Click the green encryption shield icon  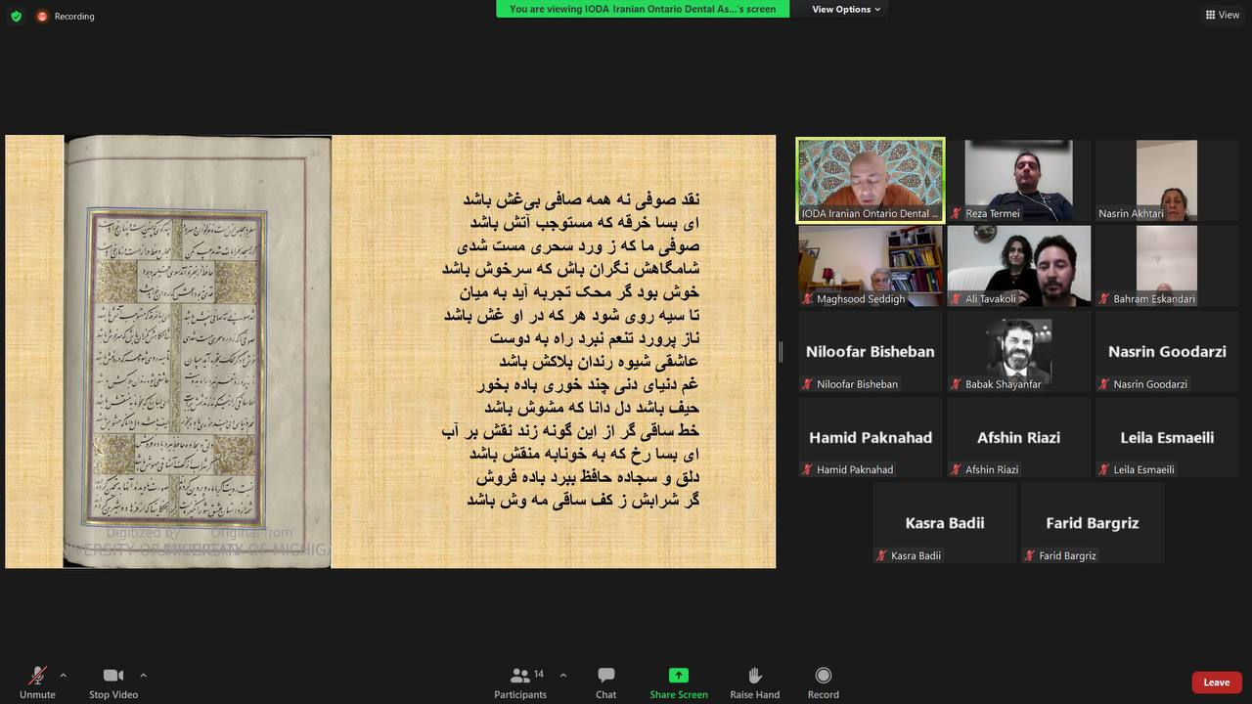coord(16,16)
